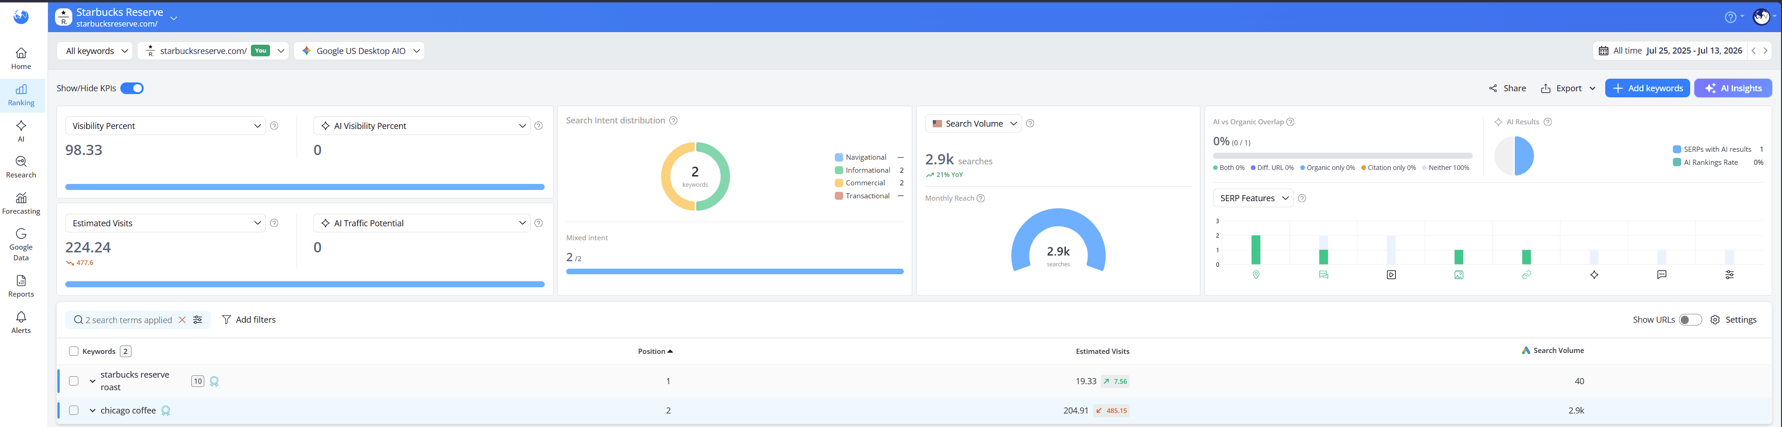Viewport: 1782px width, 427px height.
Task: Go to Ranking in the sidebar
Action: [x=21, y=95]
